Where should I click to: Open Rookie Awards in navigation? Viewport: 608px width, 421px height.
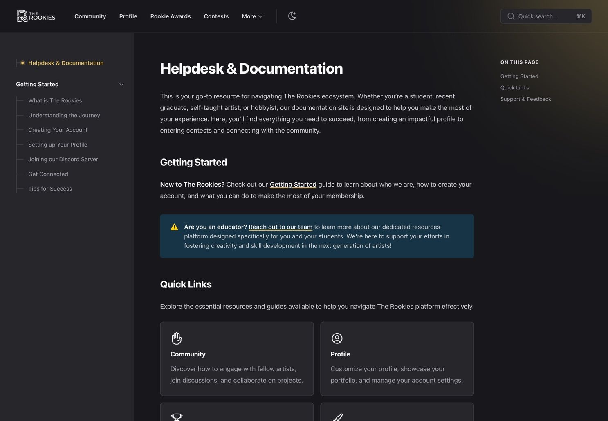click(x=171, y=16)
